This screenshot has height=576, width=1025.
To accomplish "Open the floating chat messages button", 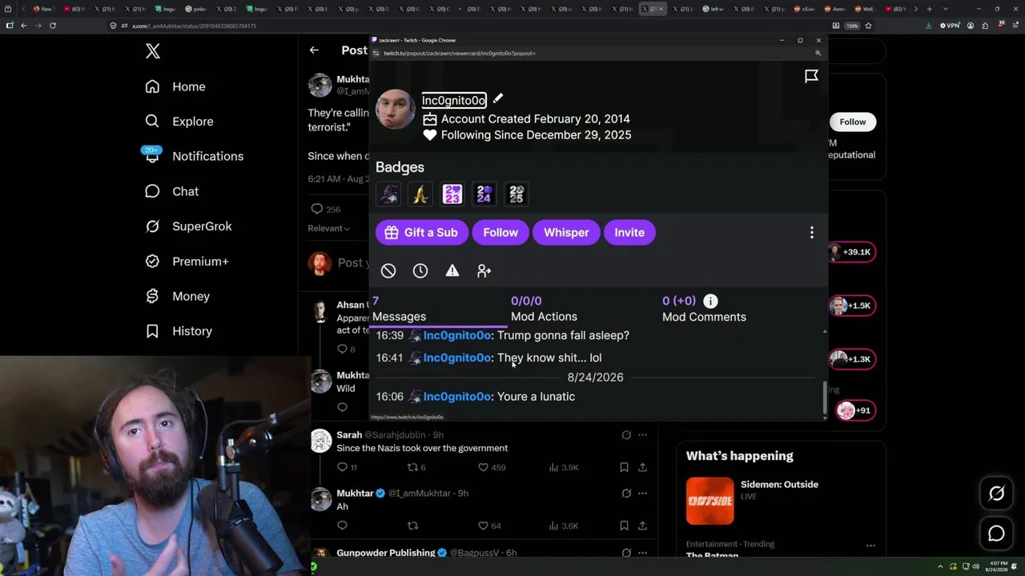I will pos(996,534).
